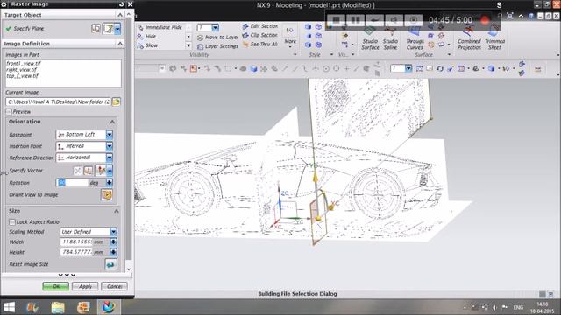Viewport: 561px width, 315px height.
Task: Collapse the Size section
Action: (117, 211)
